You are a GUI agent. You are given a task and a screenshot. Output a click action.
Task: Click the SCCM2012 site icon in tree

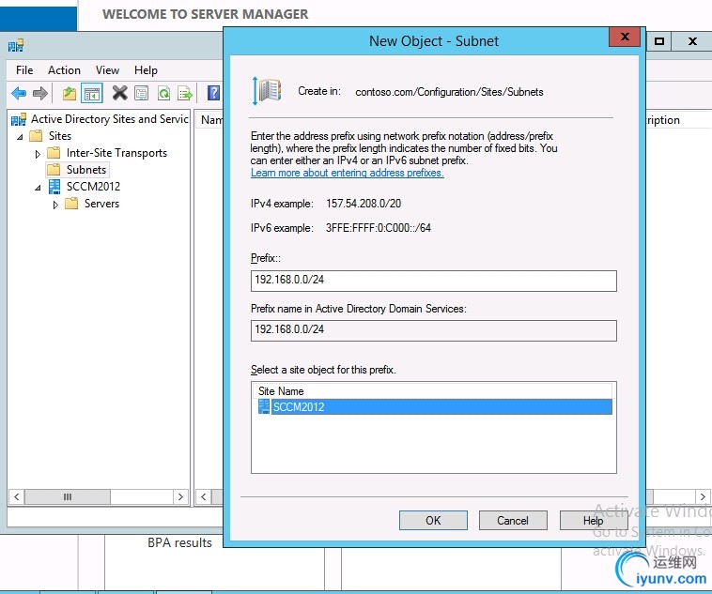click(x=54, y=187)
